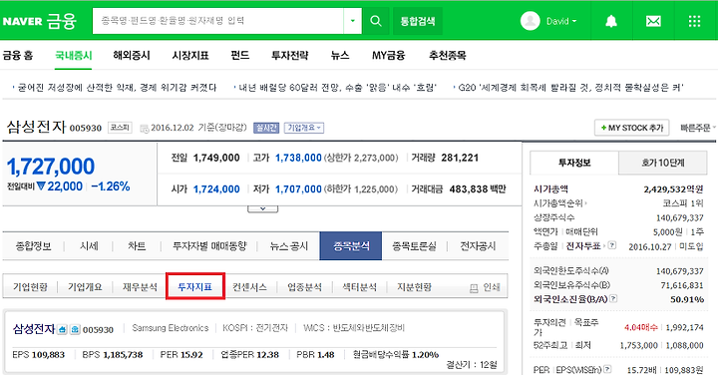Click the 삼성전자 company name in the analysis box

tap(34, 329)
